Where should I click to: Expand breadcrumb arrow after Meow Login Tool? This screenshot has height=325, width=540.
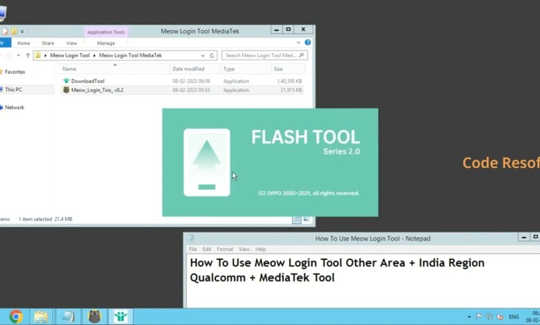(94, 55)
